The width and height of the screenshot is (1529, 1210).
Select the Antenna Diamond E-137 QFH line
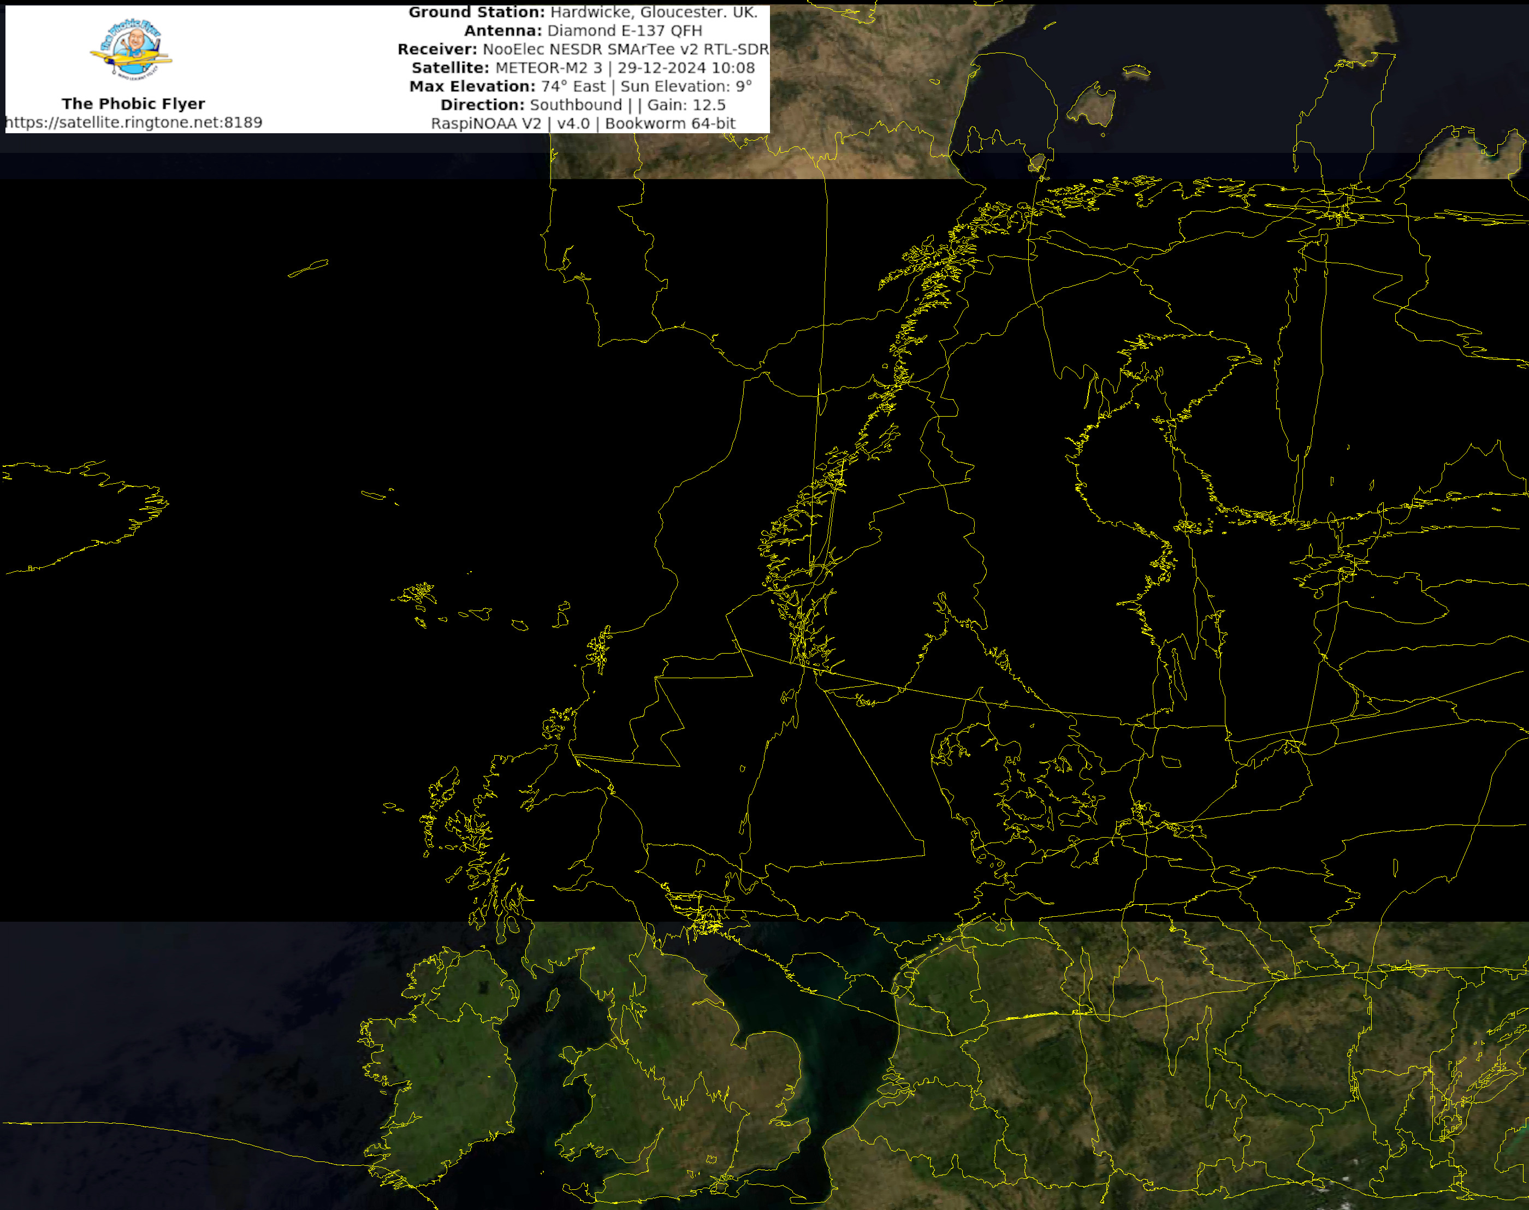tap(583, 31)
